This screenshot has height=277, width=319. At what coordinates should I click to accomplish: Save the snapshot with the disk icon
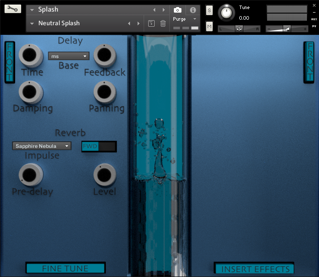[151, 23]
